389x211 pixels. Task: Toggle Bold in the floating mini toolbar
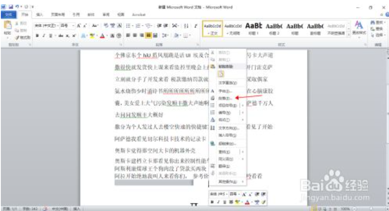pyautogui.click(x=212, y=202)
